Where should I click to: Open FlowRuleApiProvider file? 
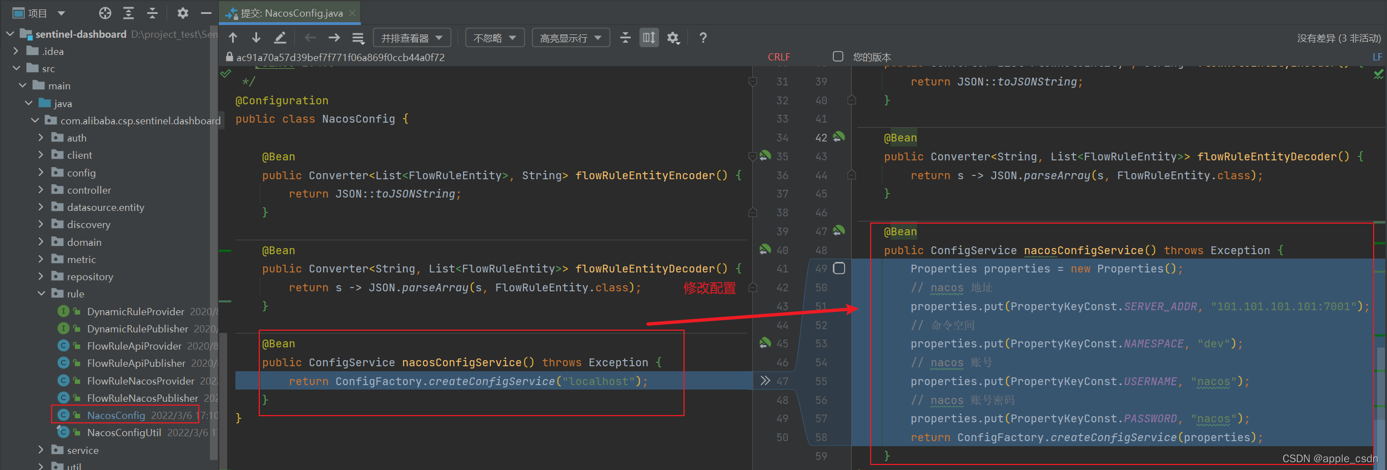point(134,346)
